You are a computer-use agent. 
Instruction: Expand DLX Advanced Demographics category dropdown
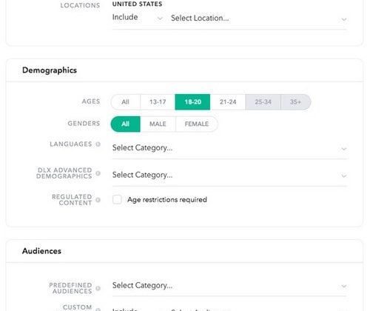click(229, 175)
